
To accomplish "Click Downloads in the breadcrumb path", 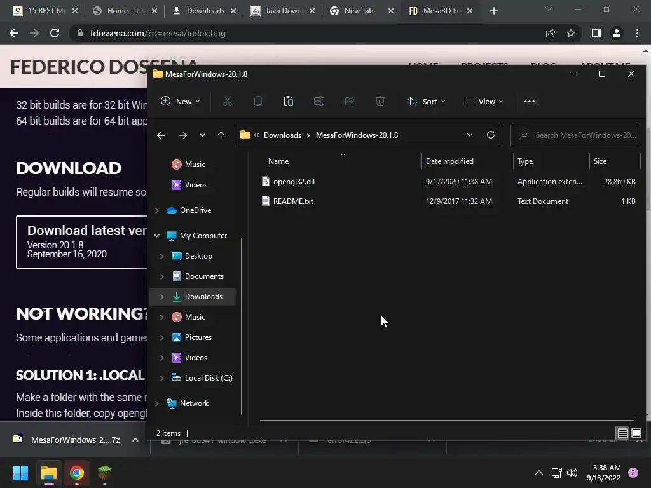I will click(282, 135).
